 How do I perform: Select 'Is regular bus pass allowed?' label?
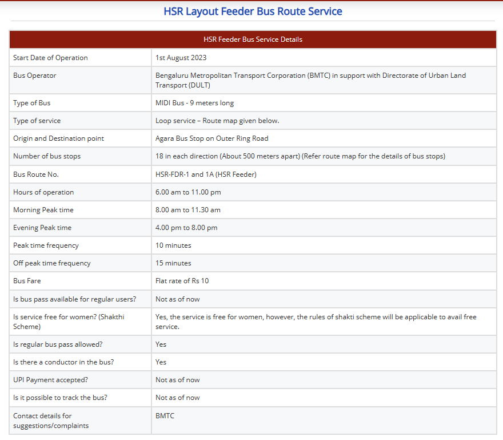pos(58,344)
